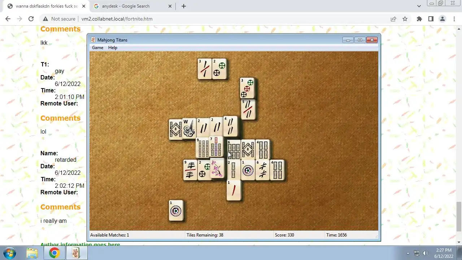Focus the address bar URL
This screenshot has width=462, height=260.
point(117,19)
